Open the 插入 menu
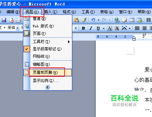152x117 pixels. tap(51, 12)
